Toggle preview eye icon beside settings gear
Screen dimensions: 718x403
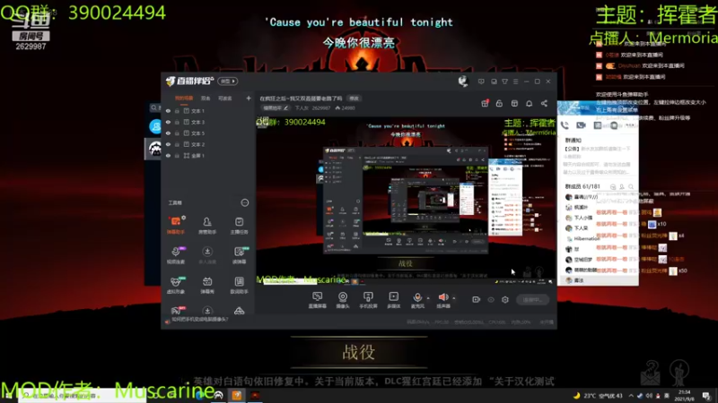[491, 300]
